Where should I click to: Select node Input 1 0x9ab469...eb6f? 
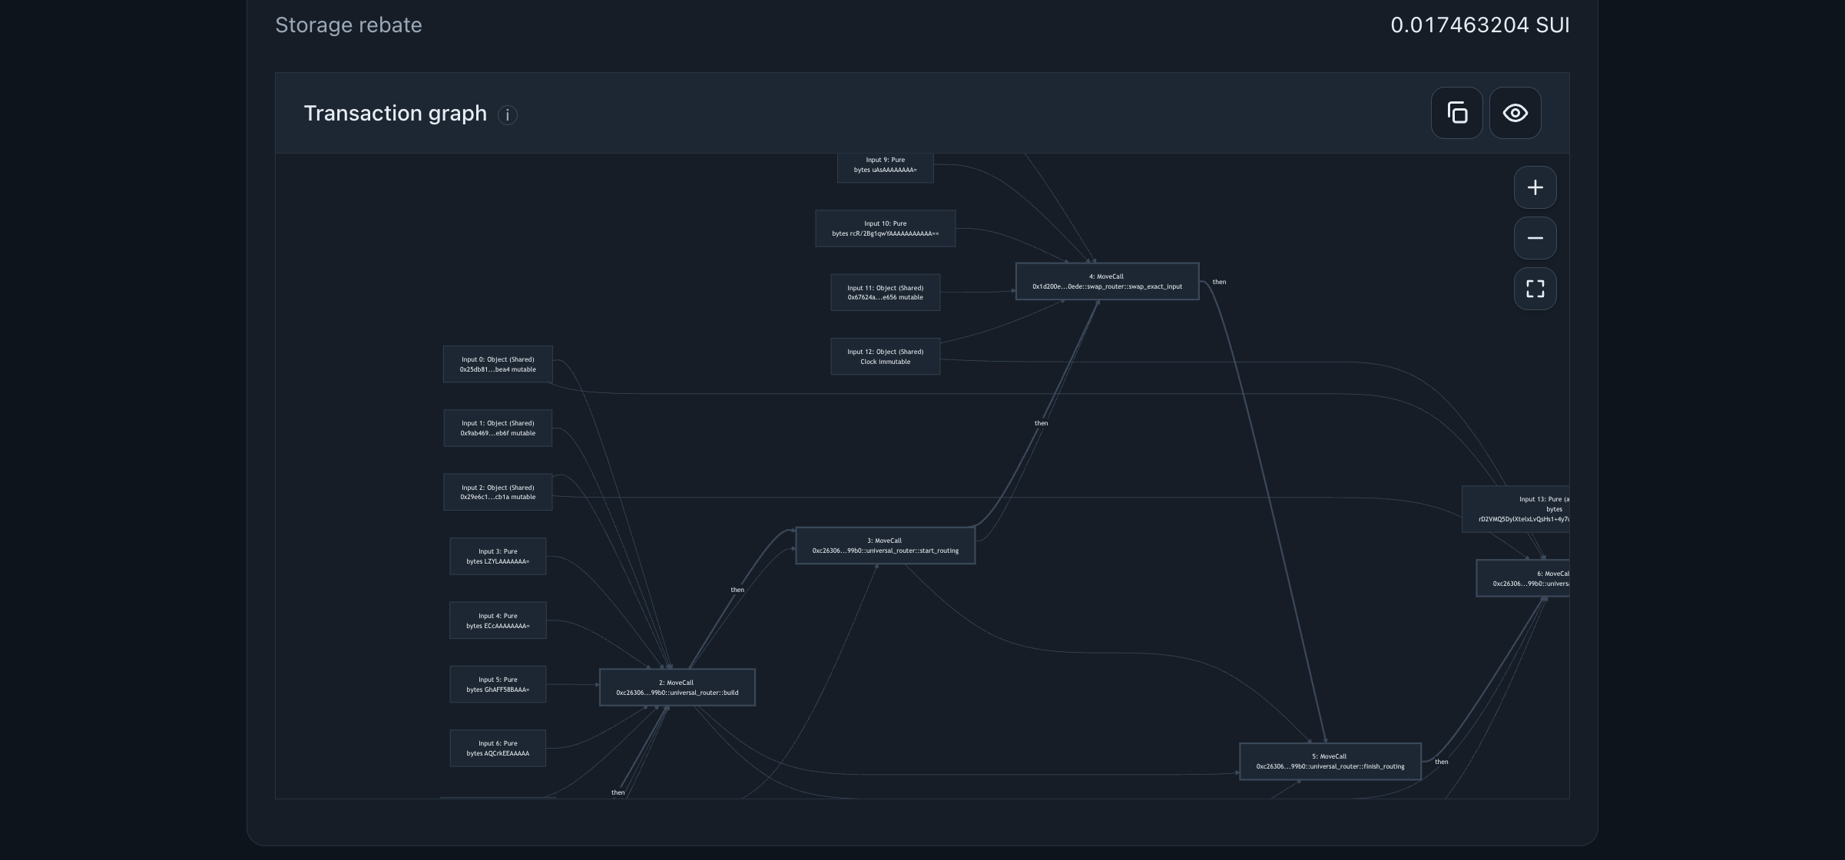(x=498, y=428)
